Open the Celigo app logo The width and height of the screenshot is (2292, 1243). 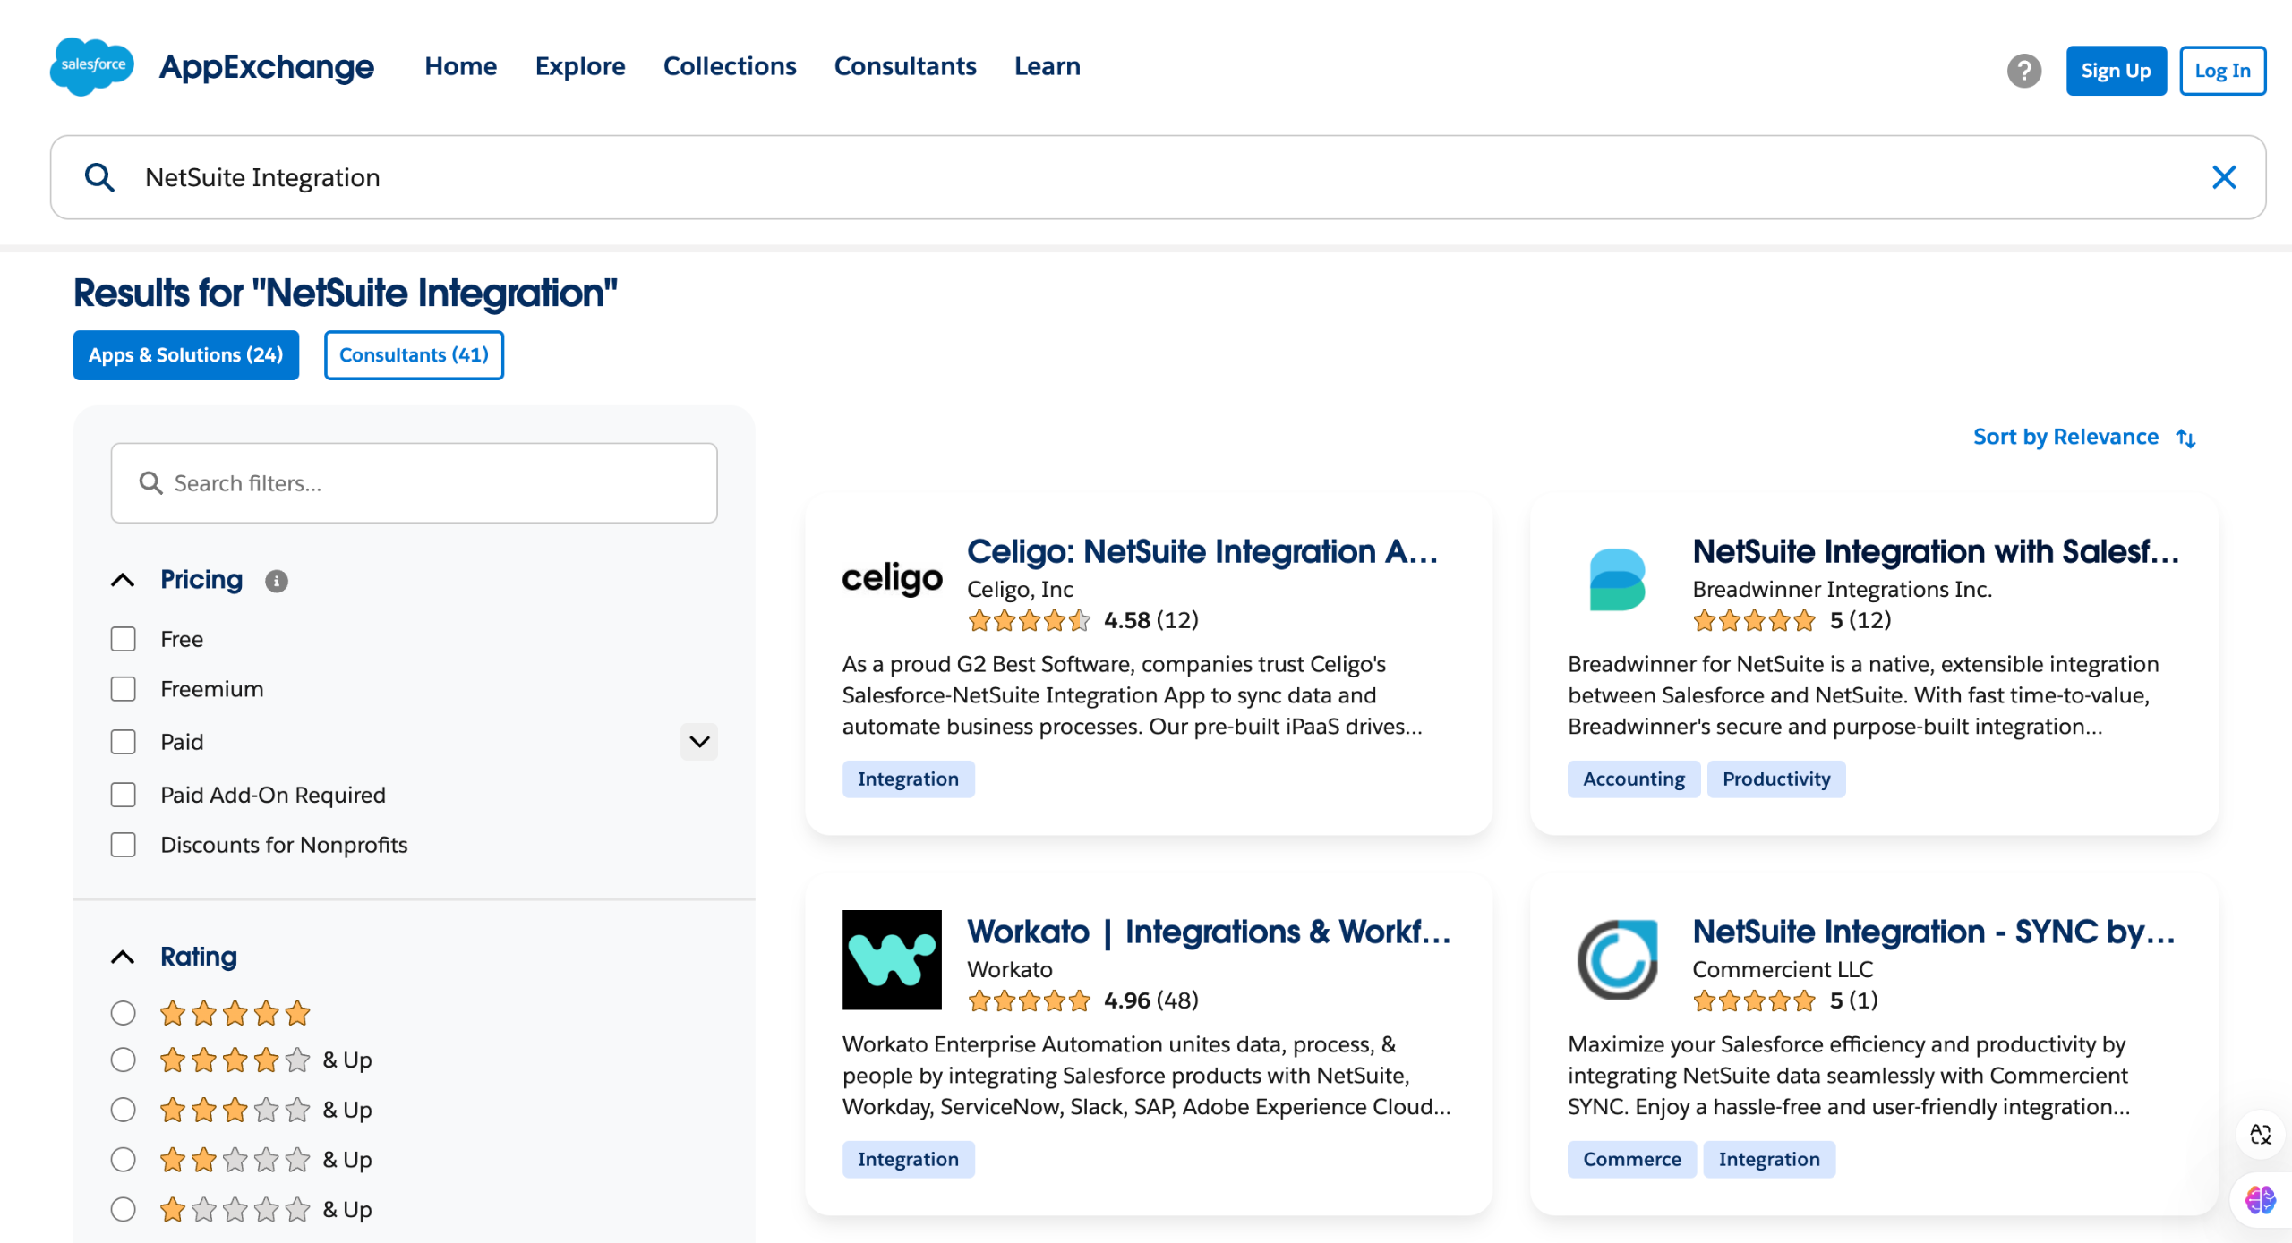tap(892, 579)
